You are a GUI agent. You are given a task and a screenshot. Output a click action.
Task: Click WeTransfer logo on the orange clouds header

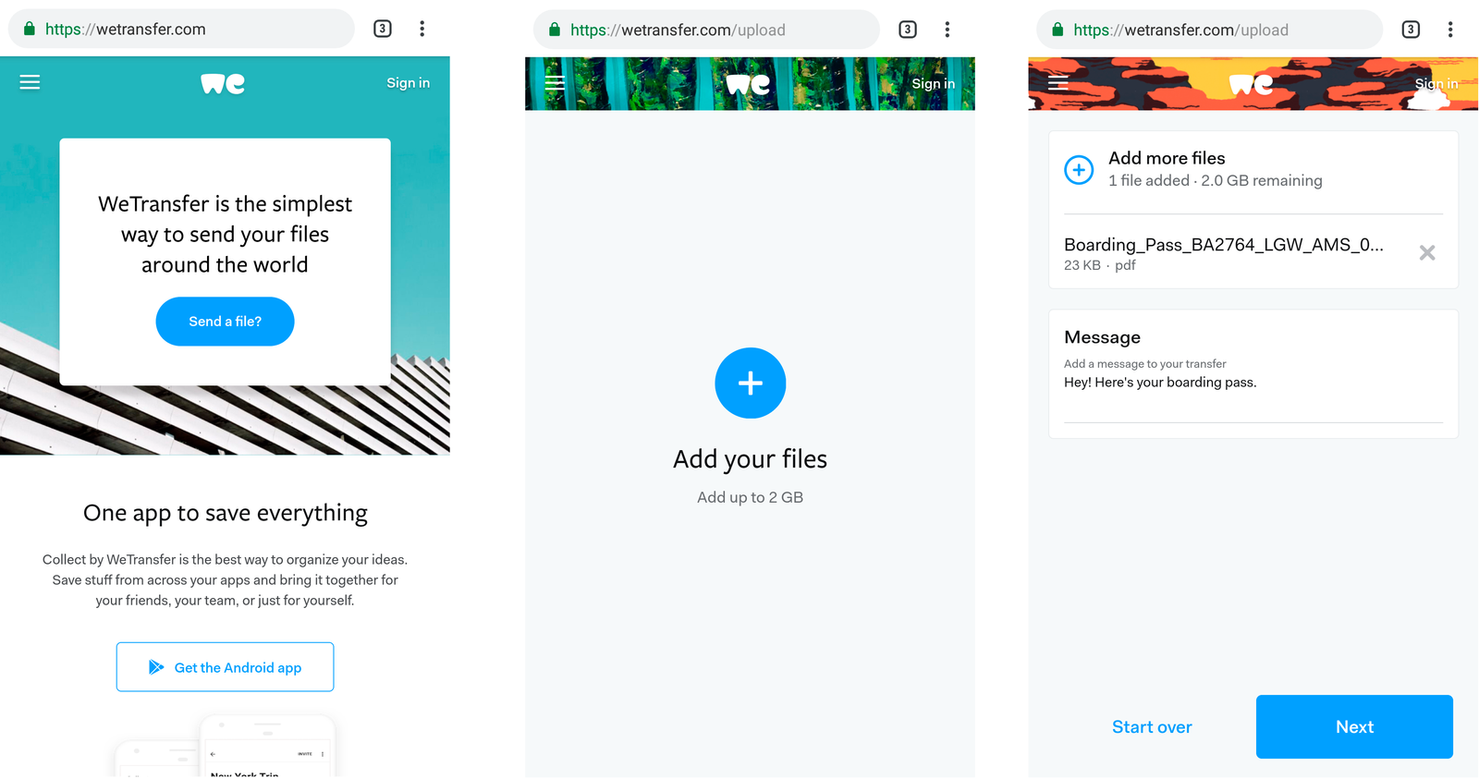tap(1251, 85)
